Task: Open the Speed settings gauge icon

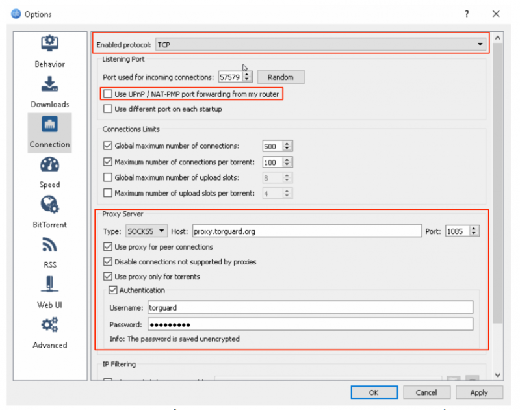Action: tap(49, 165)
